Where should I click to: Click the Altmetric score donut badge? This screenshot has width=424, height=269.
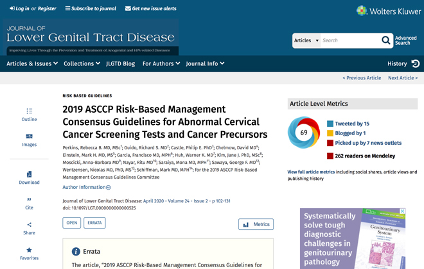point(304,133)
